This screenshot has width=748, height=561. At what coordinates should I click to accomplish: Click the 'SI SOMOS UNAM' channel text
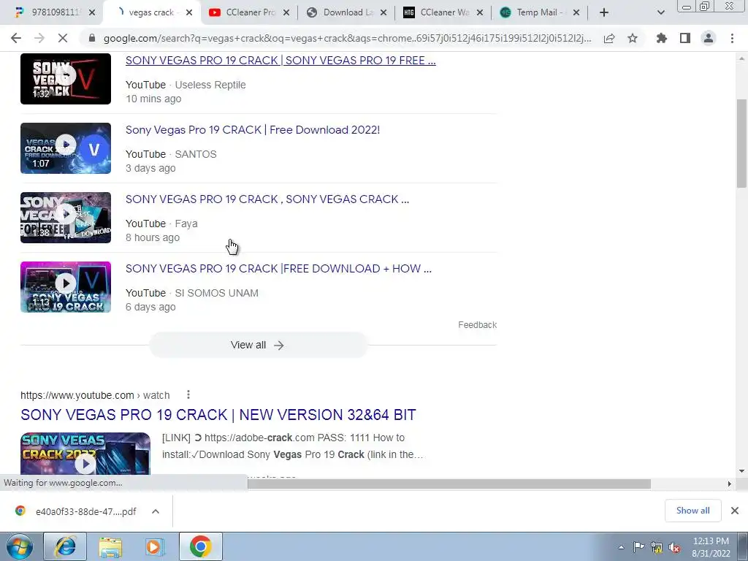tap(216, 293)
